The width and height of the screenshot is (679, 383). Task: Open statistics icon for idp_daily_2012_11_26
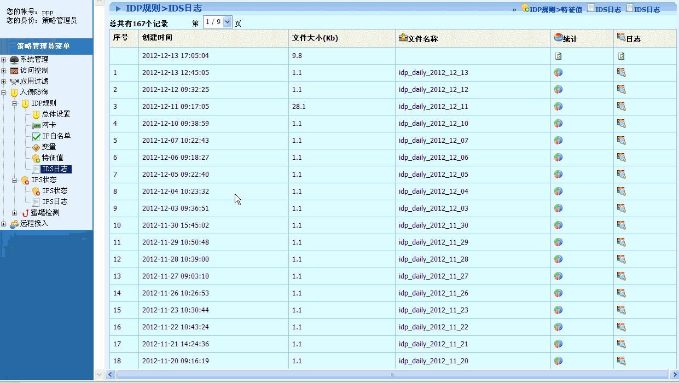[x=558, y=293]
